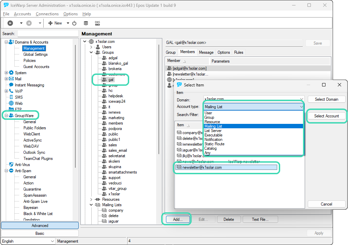
Task: Open the Connections menu
Action: (47, 14)
